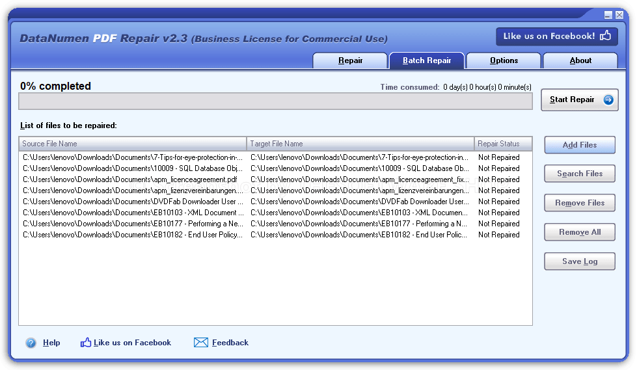
Task: Close the DataNumen PDF Repair window
Action: [x=619, y=15]
